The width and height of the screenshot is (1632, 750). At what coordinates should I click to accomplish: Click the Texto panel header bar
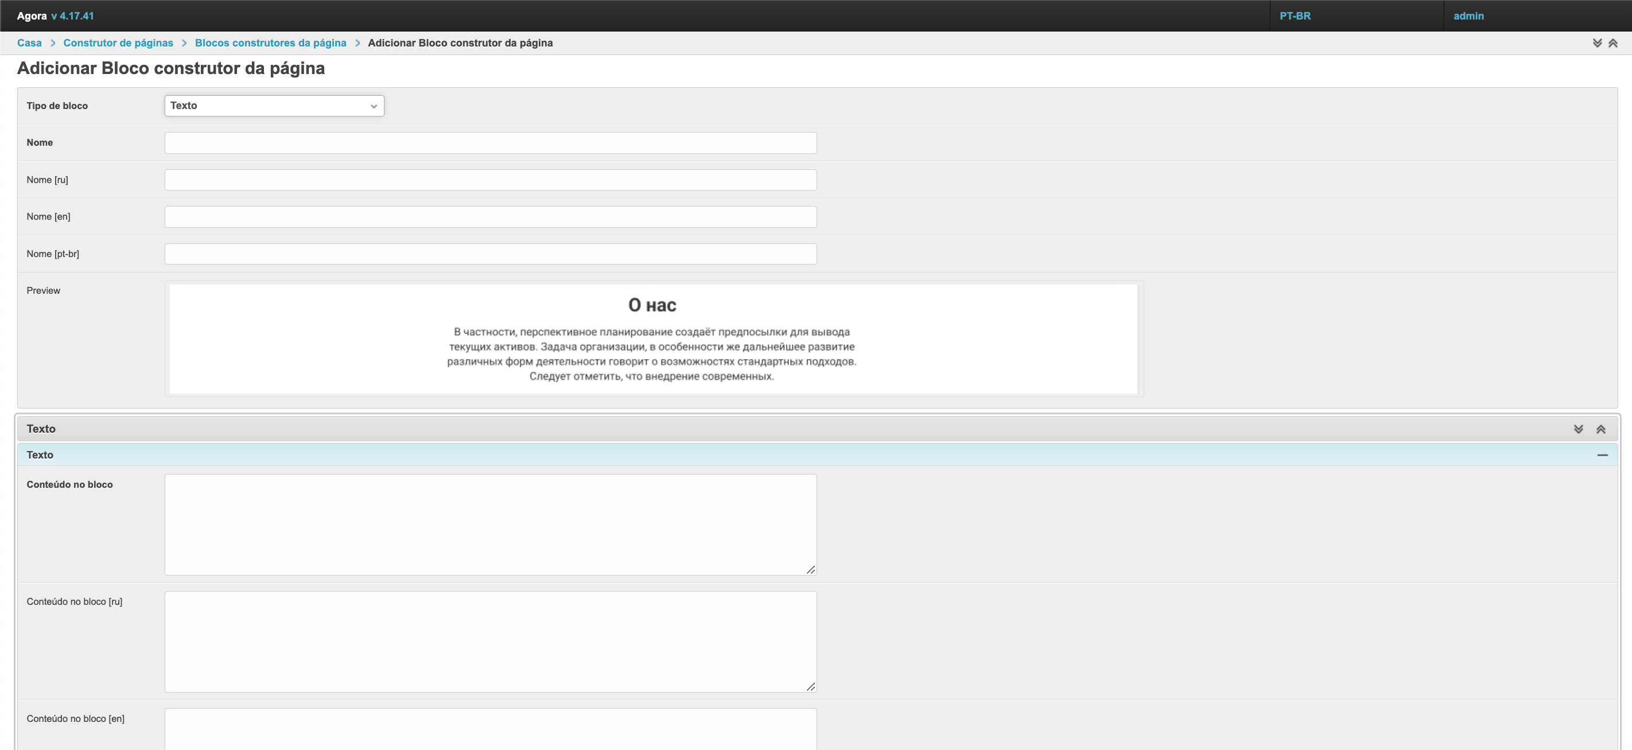[760, 429]
